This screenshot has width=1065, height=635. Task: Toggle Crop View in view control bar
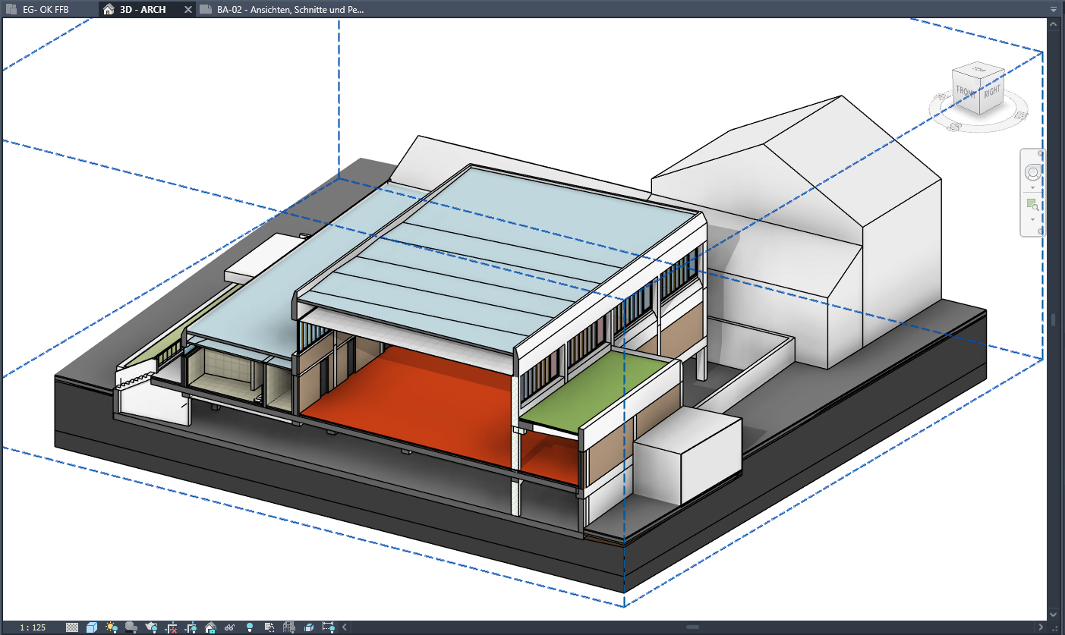(171, 627)
